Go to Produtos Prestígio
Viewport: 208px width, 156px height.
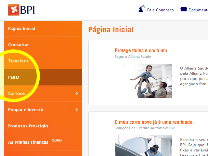point(43,126)
